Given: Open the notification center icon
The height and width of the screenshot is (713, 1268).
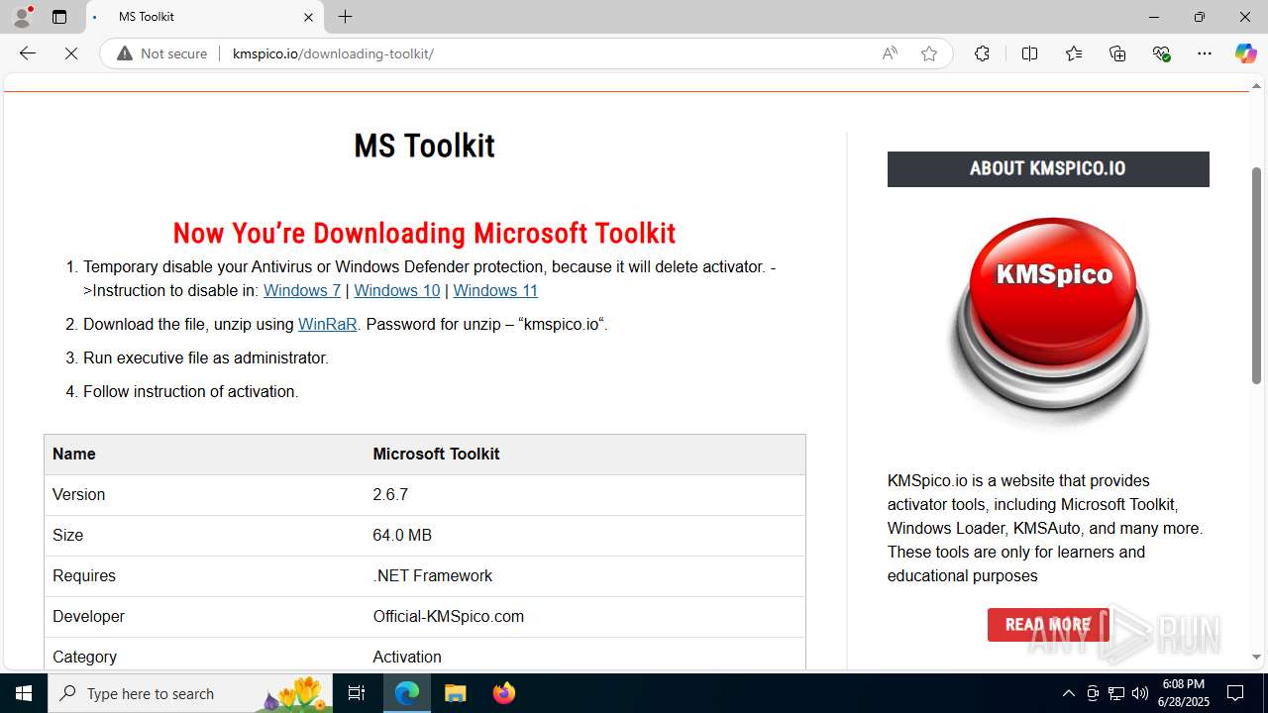Looking at the screenshot, I should (x=1235, y=693).
